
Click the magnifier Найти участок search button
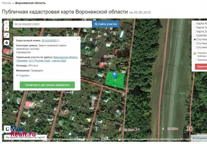click(106, 24)
